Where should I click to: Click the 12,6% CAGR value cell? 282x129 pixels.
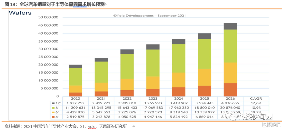click(256, 104)
